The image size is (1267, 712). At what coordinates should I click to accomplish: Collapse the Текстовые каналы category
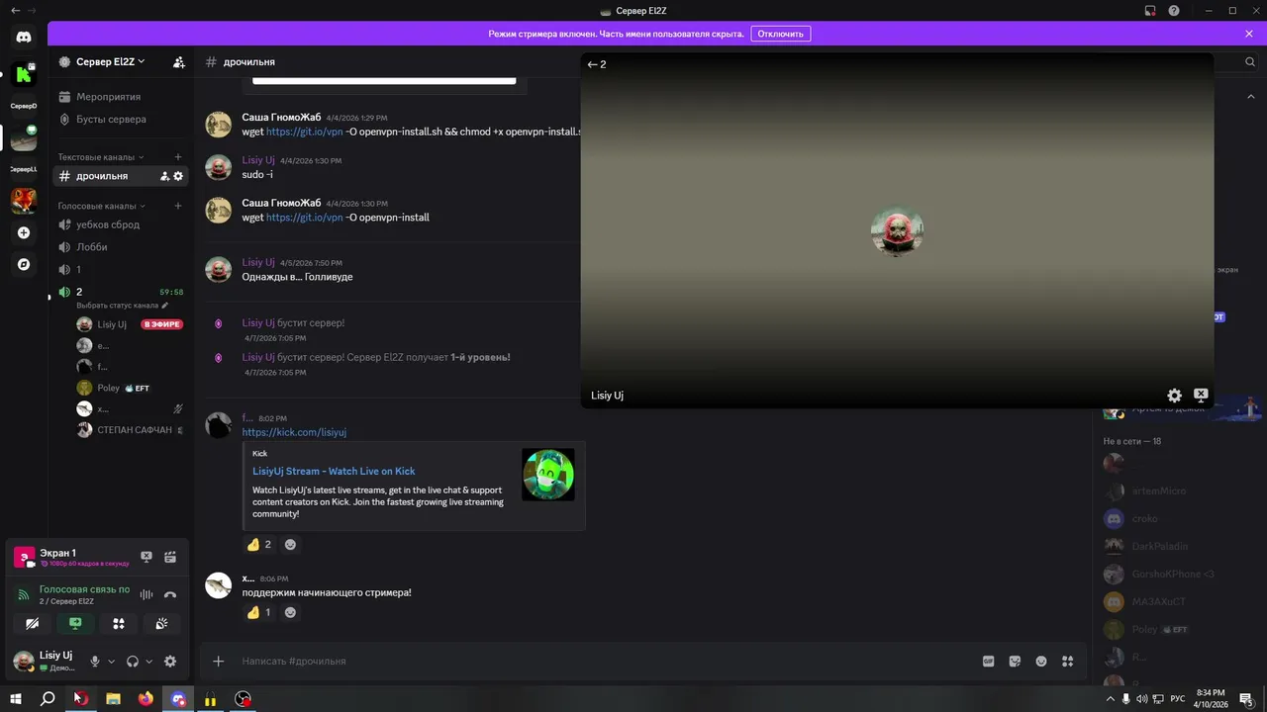click(101, 157)
